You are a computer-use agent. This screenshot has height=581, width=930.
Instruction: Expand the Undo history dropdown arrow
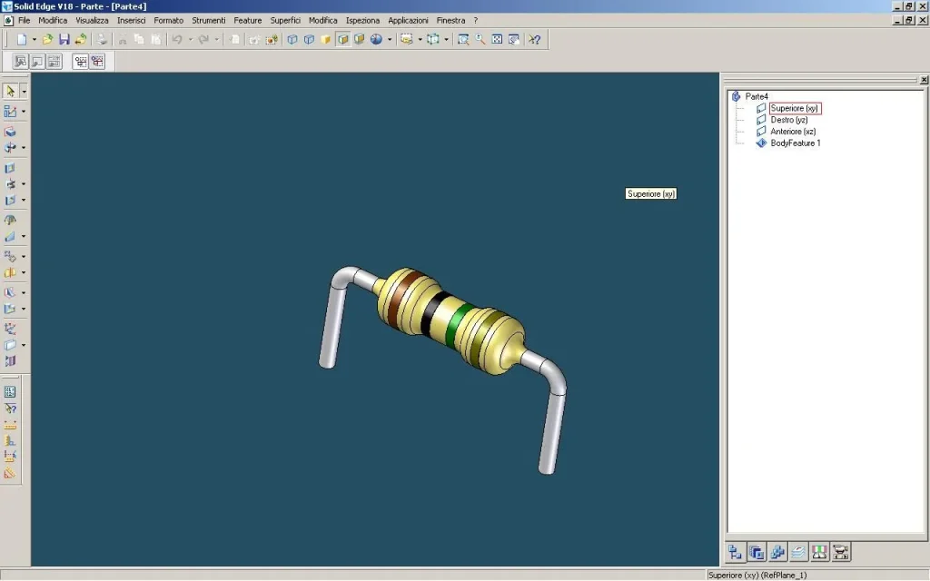191,40
